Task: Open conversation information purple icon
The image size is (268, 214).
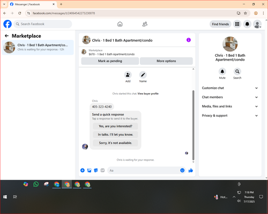Action: 189,40
